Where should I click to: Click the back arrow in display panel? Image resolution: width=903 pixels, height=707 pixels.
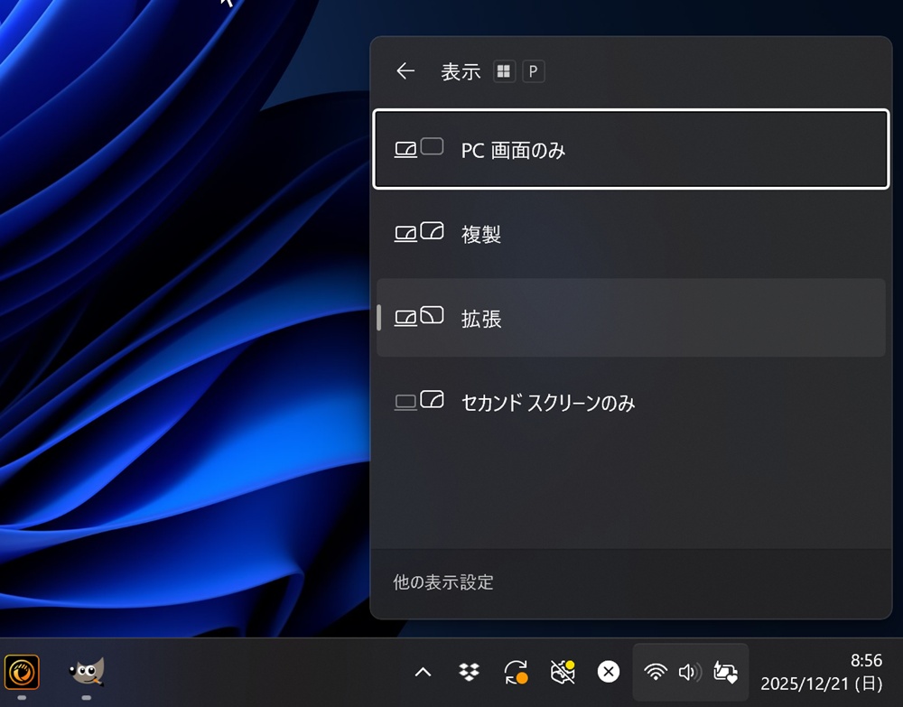pyautogui.click(x=405, y=71)
